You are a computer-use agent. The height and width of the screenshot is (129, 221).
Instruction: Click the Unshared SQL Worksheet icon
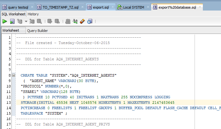click(x=68, y=21)
